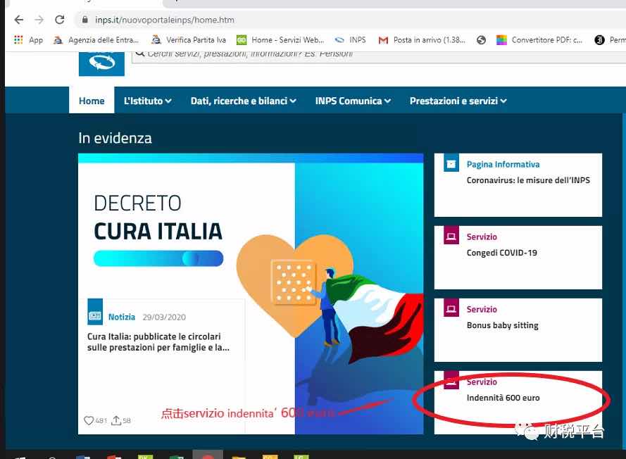Click the inps.it address bar URL
The height and width of the screenshot is (459, 626).
[x=165, y=20]
